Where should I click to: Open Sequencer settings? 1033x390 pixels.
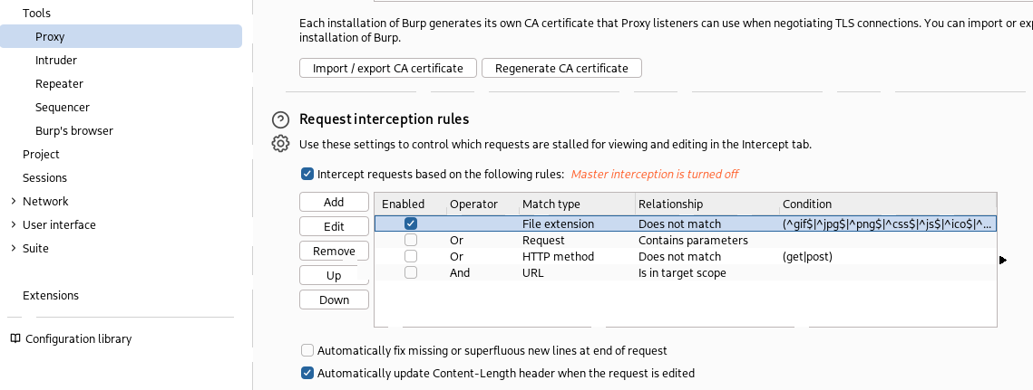pos(63,107)
